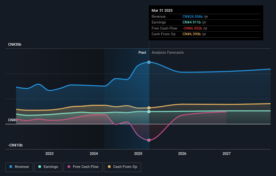Toggle the Free Cash Flow legend button
The image size is (276, 176).
83,167
